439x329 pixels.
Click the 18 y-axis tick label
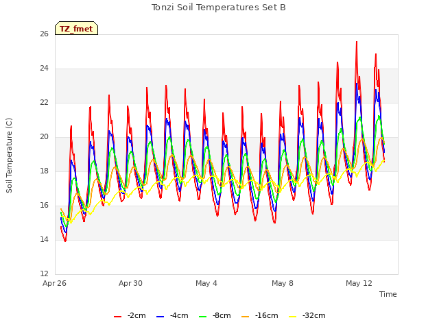tap(44, 171)
